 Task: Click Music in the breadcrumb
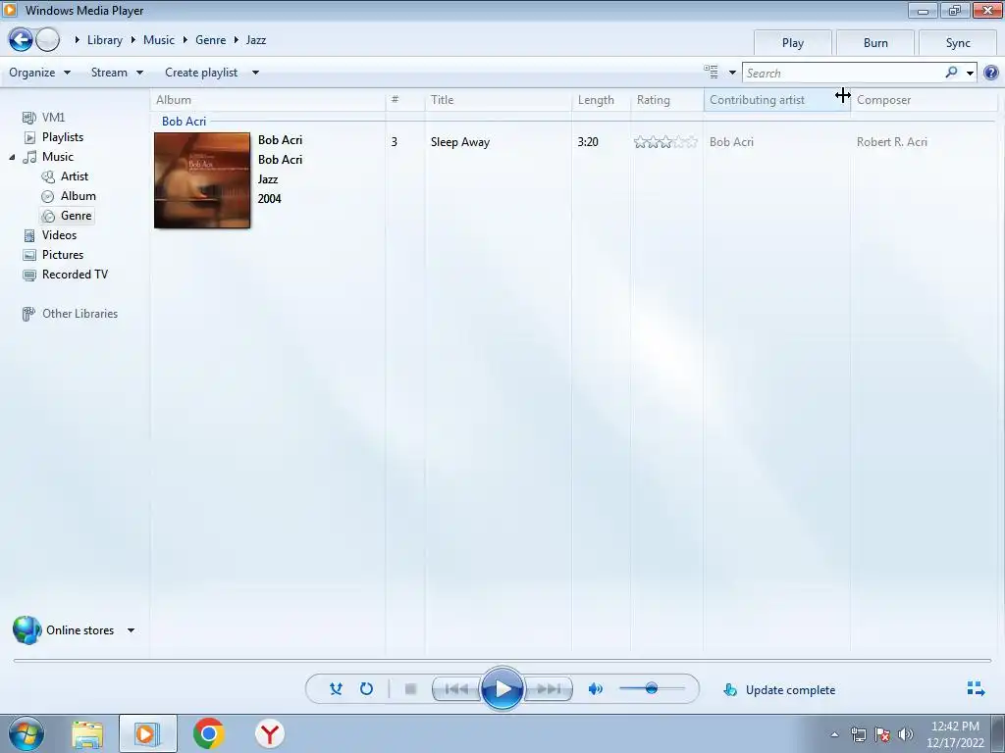tap(159, 39)
